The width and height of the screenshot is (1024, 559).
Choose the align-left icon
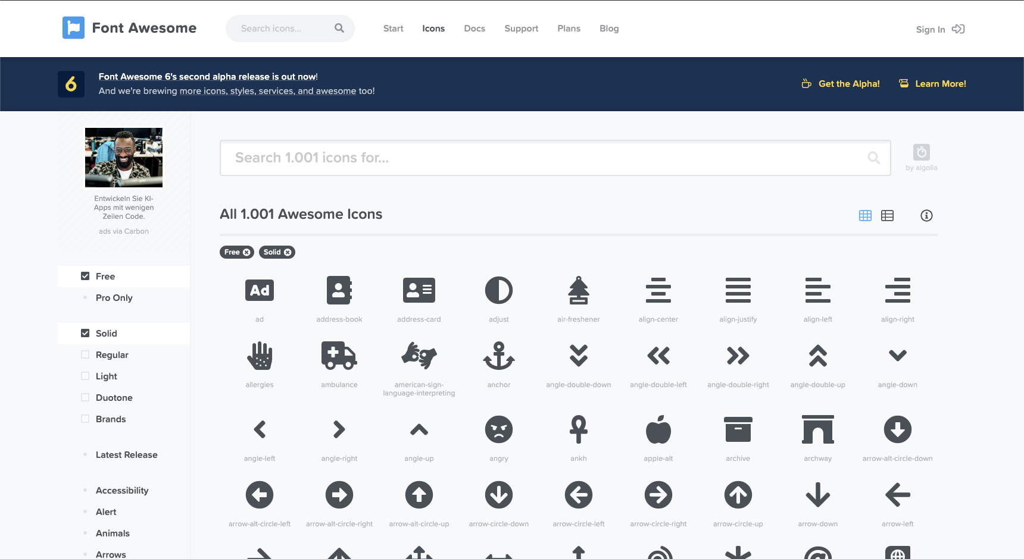818,290
